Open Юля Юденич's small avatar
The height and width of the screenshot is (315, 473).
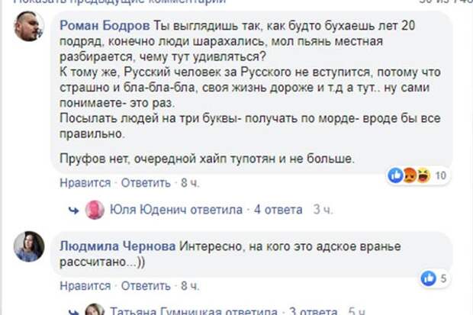(95, 210)
